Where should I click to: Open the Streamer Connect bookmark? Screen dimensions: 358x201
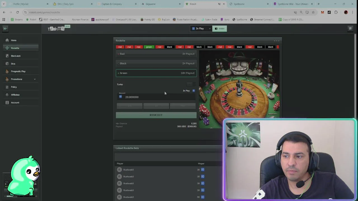coord(262,20)
